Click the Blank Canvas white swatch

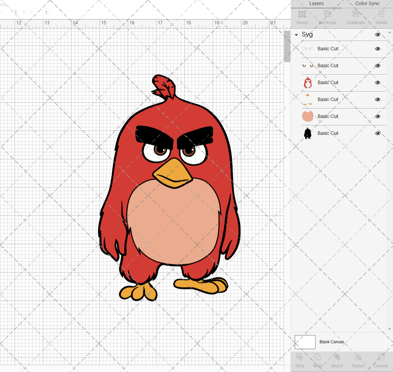pyautogui.click(x=305, y=342)
